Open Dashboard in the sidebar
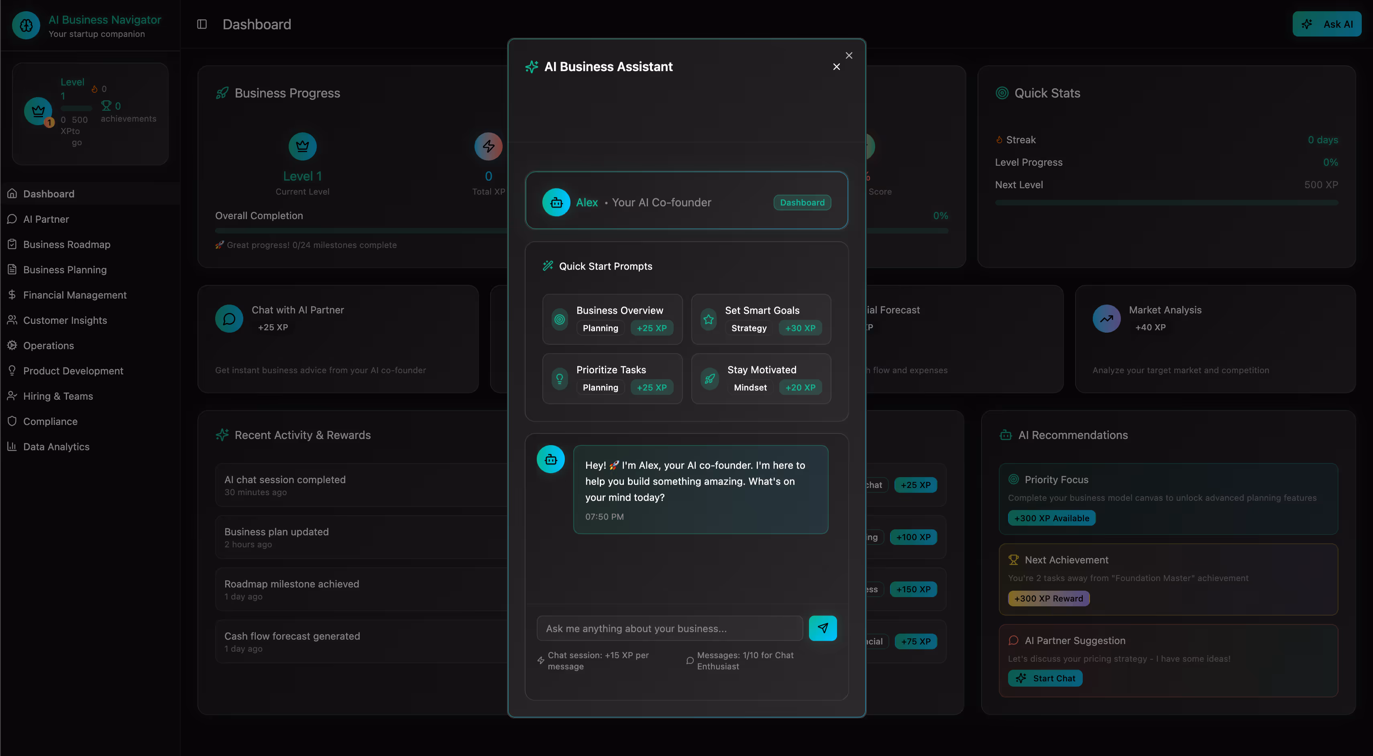This screenshot has width=1373, height=756. tap(90, 193)
